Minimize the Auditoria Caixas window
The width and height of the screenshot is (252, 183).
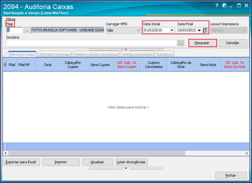(231, 6)
